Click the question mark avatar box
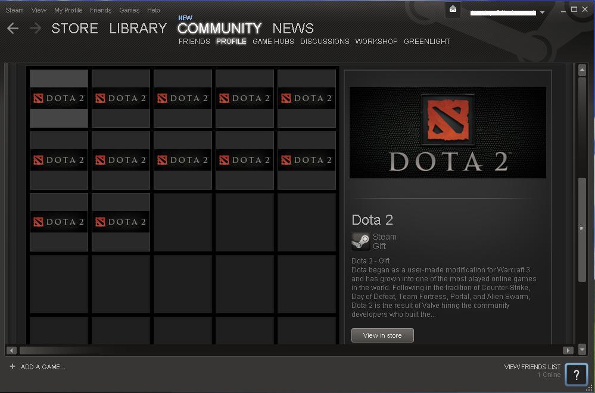 click(x=576, y=375)
